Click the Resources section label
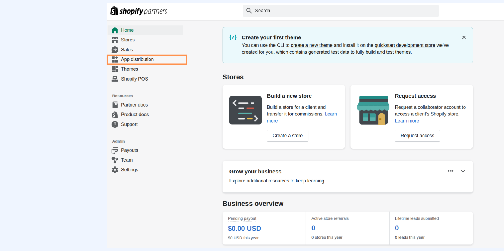This screenshot has width=504, height=251. 122,96
